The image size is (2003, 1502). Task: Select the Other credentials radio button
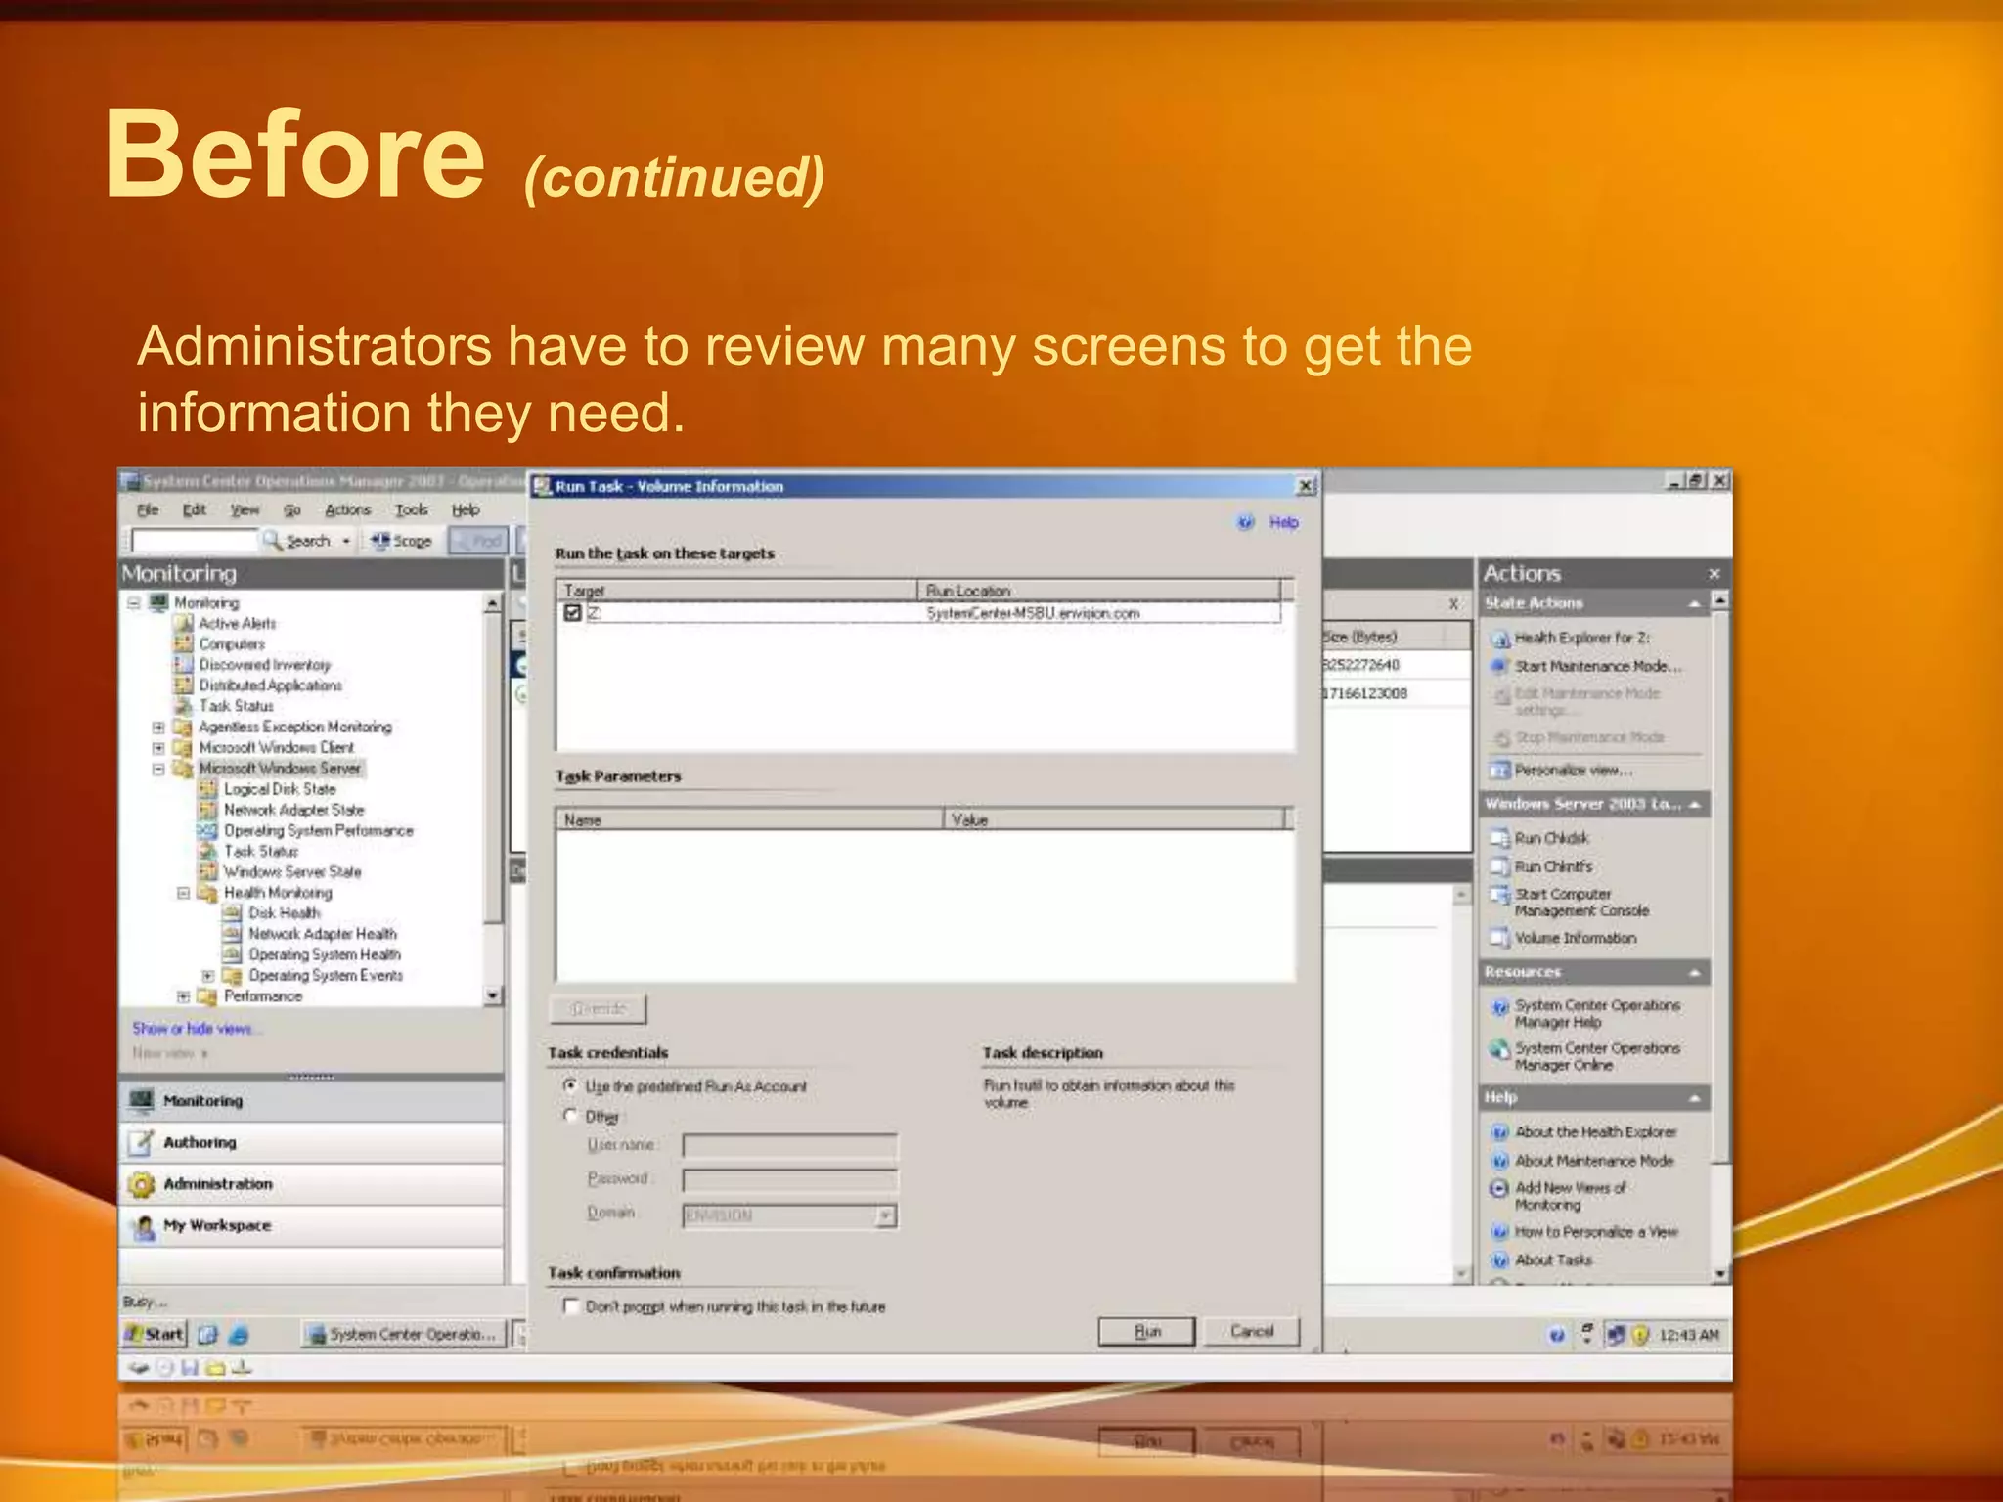pos(570,1116)
